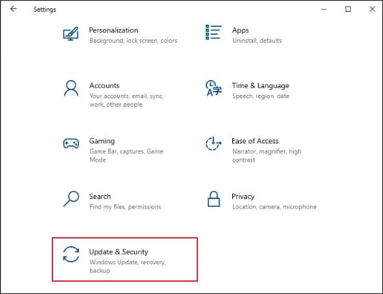383x294 pixels.
Task: Click 'Background, lock screen, colors' text
Action: click(133, 41)
